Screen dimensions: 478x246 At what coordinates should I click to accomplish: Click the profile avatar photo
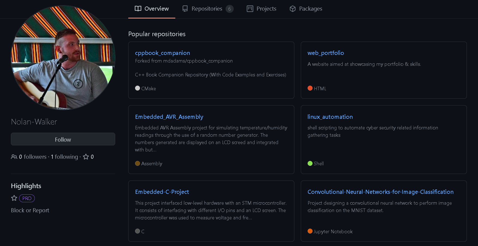pyautogui.click(x=63, y=58)
